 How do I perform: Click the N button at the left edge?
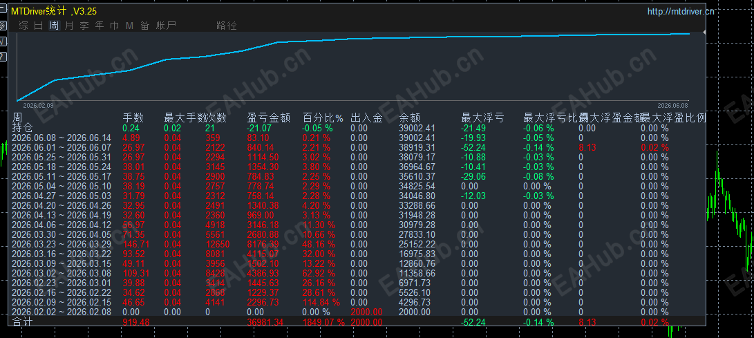pos(2,41)
